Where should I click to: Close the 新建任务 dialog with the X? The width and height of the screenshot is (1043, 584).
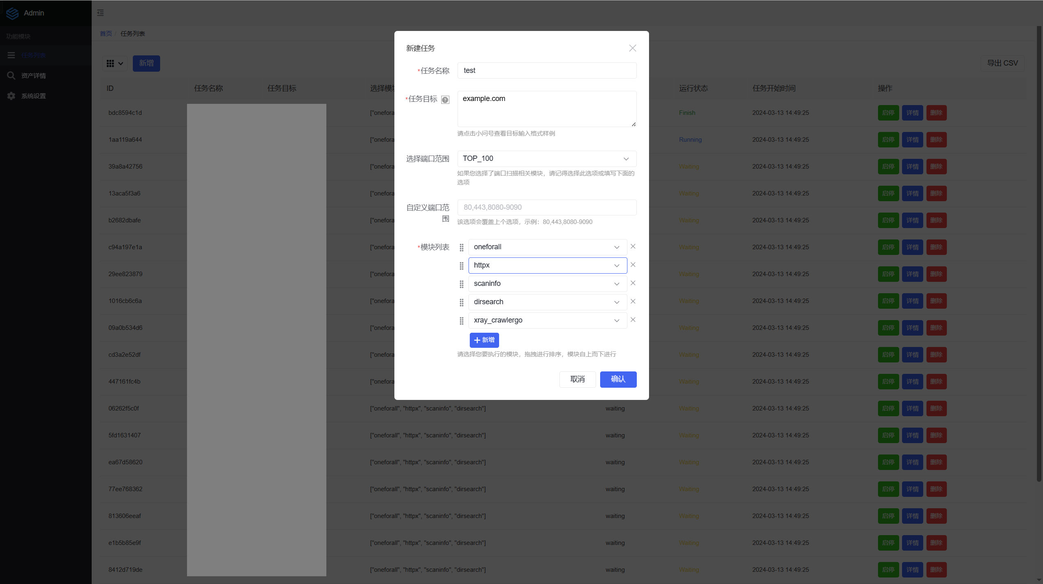(632, 48)
